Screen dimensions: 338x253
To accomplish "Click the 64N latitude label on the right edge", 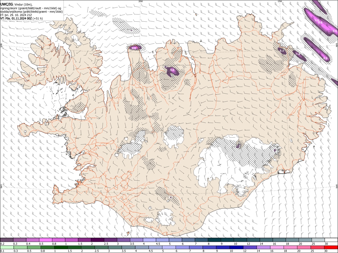I will coord(337,186).
